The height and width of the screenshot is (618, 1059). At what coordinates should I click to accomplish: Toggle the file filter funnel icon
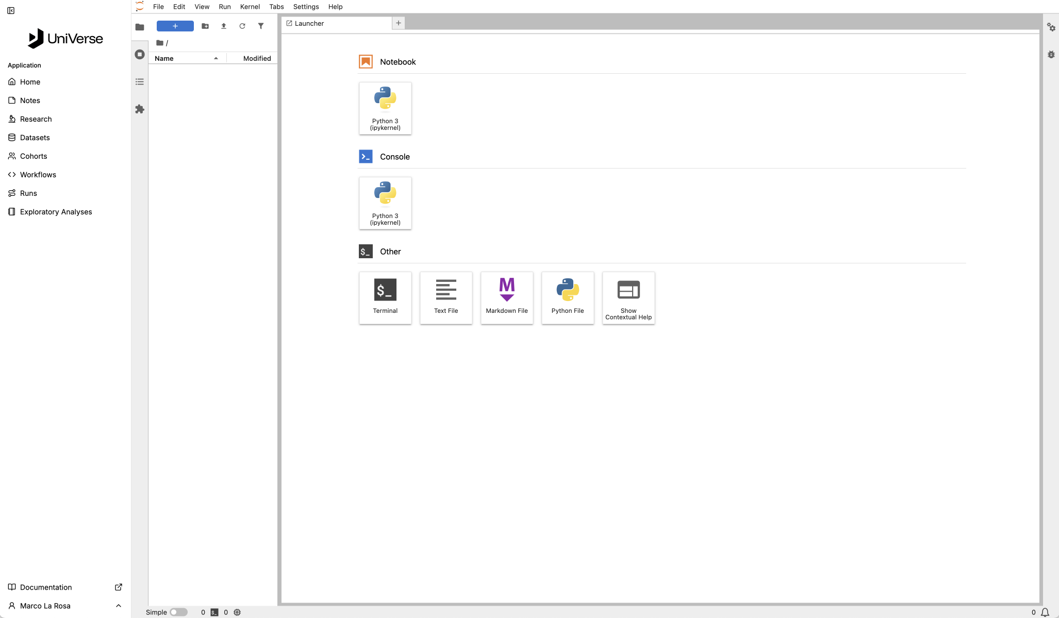pos(261,26)
